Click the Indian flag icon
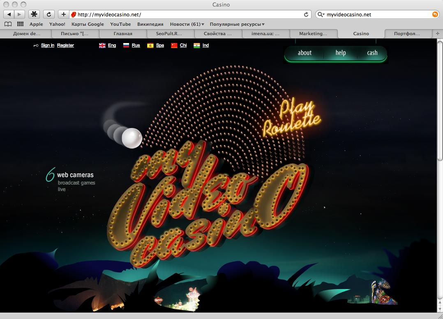 (x=196, y=46)
